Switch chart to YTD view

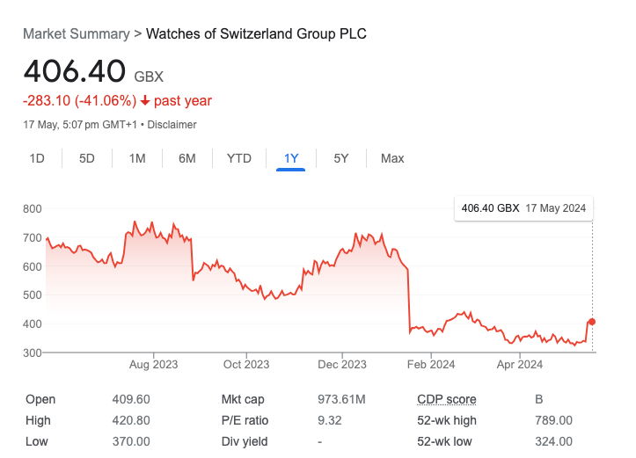pos(239,158)
